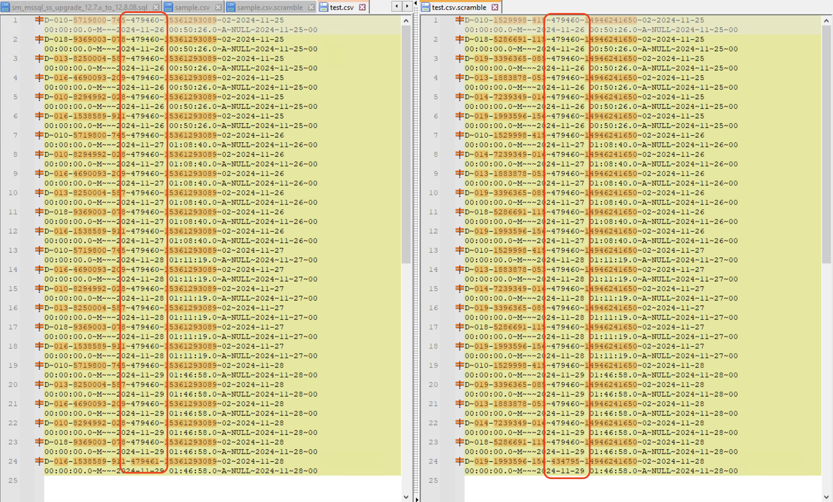
Task: Click line number 25 in left pane
Action: point(13,480)
